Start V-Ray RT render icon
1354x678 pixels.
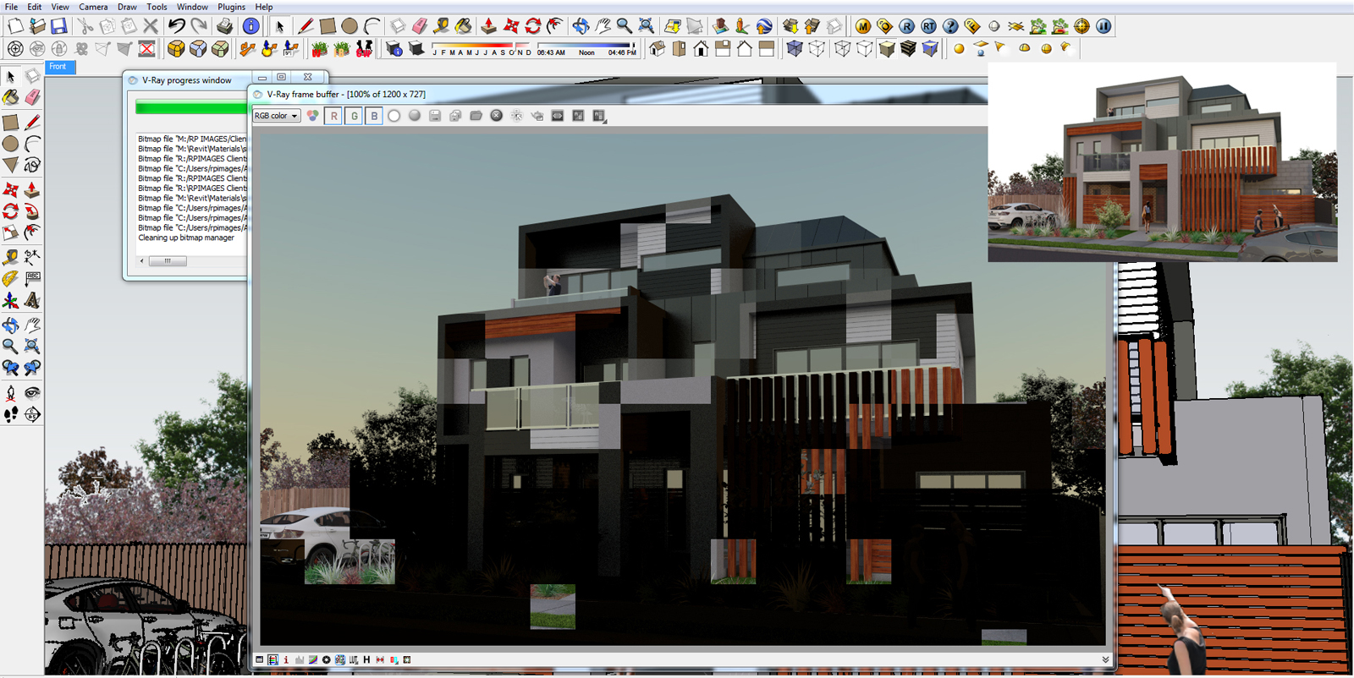[928, 26]
